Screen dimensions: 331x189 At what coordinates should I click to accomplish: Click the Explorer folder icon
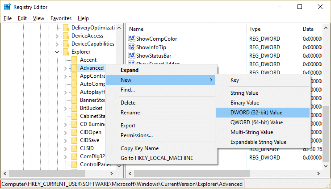[x=66, y=52]
